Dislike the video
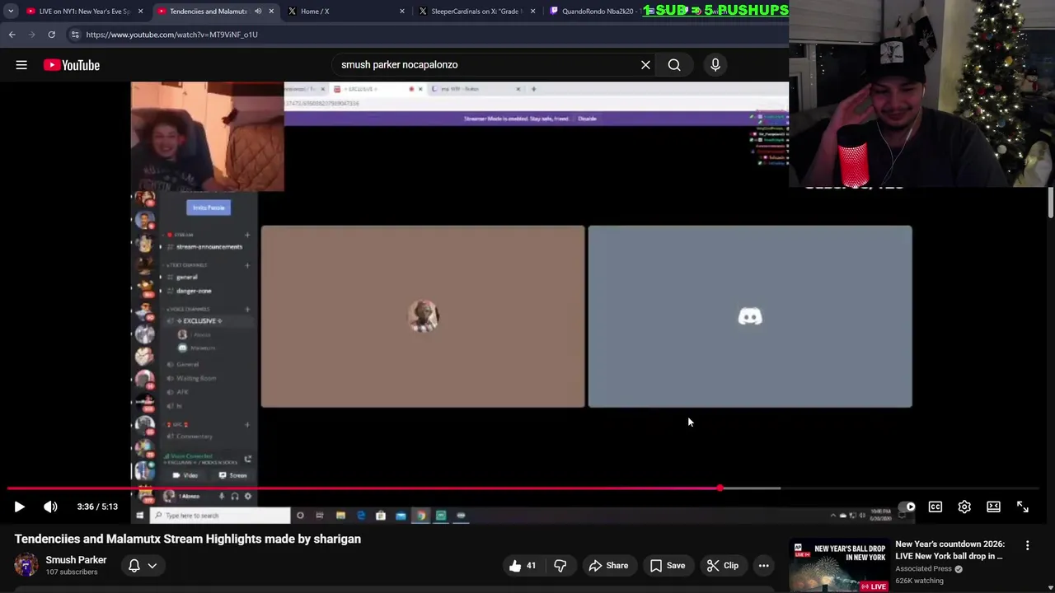Screen dimensions: 1055x593 click(x=560, y=565)
